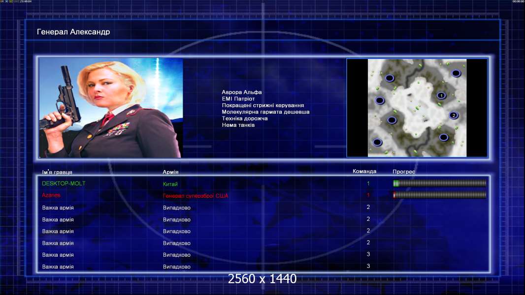Click the last Випадково army entry
The width and height of the screenshot is (525, 295).
[x=176, y=266]
